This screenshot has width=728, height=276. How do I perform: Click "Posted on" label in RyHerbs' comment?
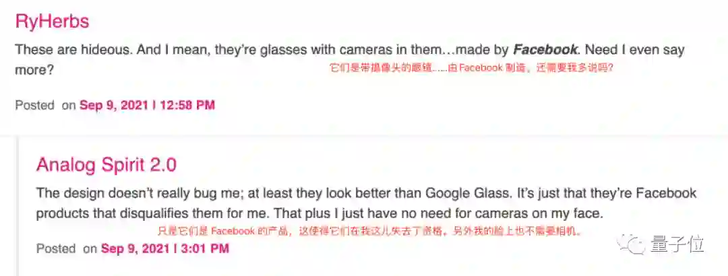click(x=44, y=105)
